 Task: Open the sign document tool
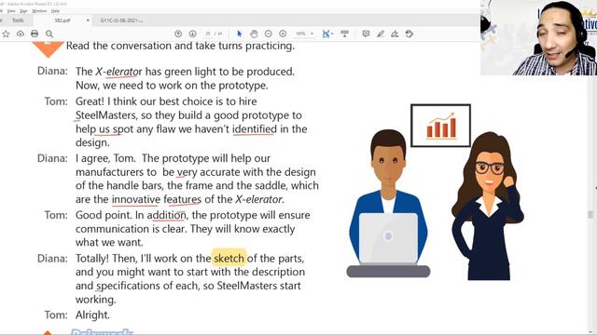coord(395,33)
